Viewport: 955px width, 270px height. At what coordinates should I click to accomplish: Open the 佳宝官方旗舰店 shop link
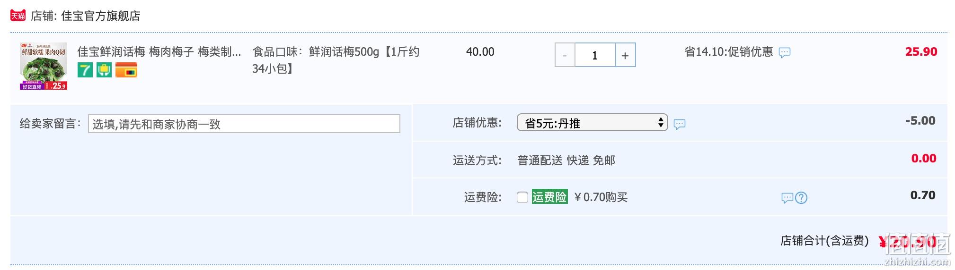coord(101,16)
